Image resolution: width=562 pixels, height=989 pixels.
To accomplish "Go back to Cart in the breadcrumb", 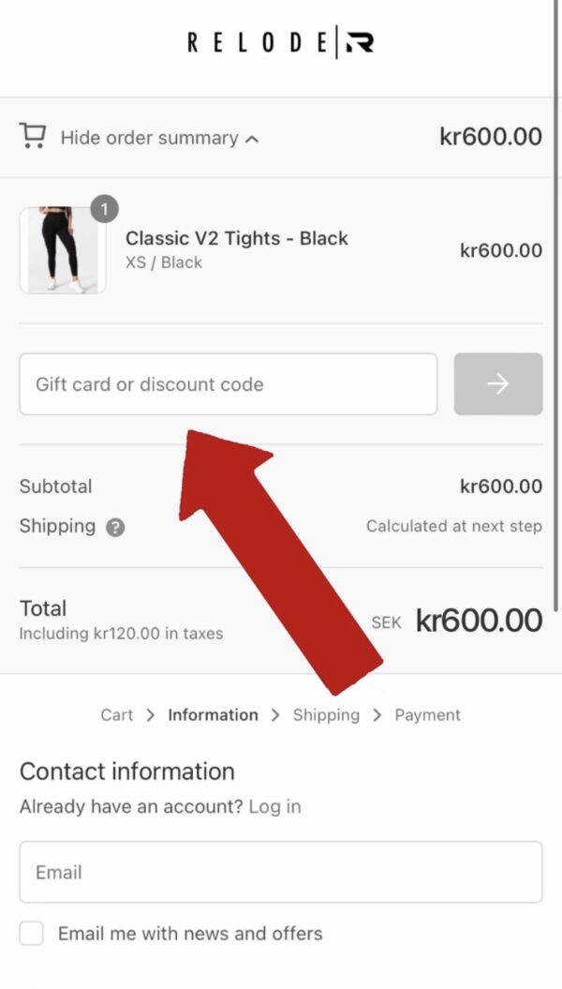I will pyautogui.click(x=116, y=714).
